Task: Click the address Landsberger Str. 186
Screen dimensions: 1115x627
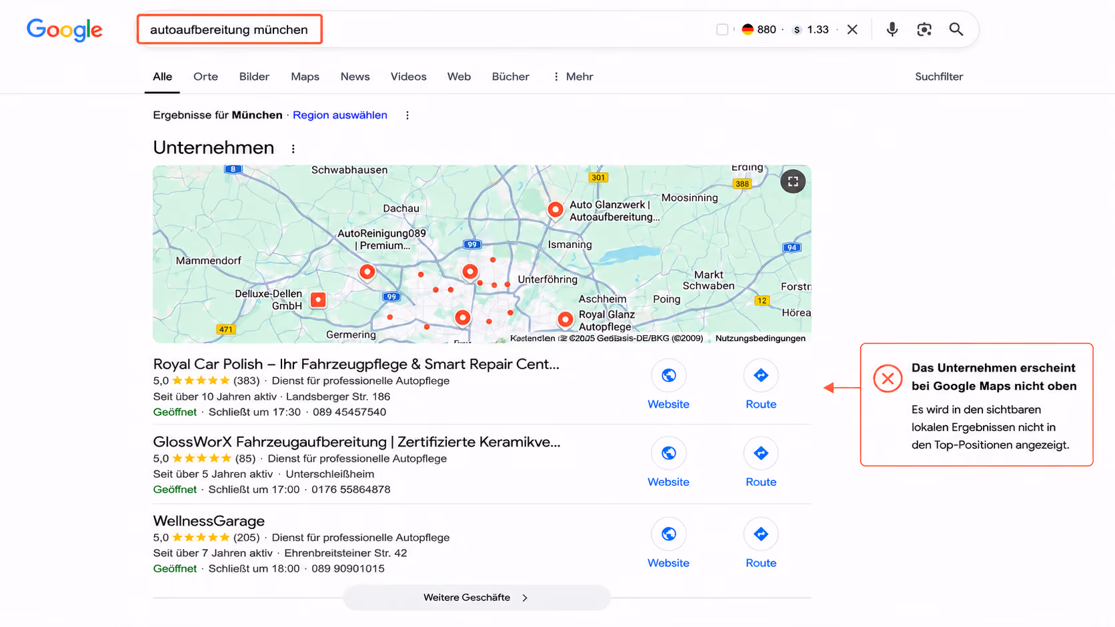Action: [338, 396]
